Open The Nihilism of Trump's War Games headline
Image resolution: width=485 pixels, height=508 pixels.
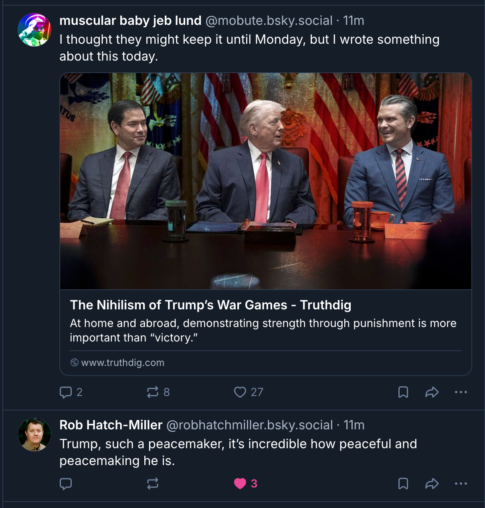click(210, 305)
